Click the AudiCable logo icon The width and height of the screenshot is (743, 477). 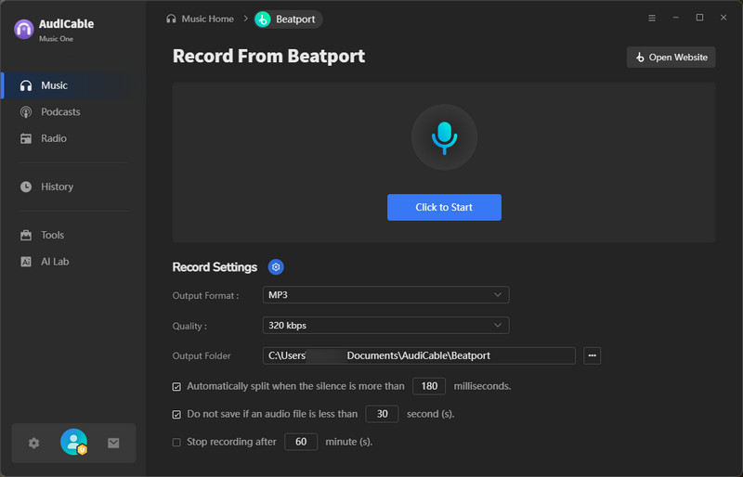pyautogui.click(x=24, y=29)
